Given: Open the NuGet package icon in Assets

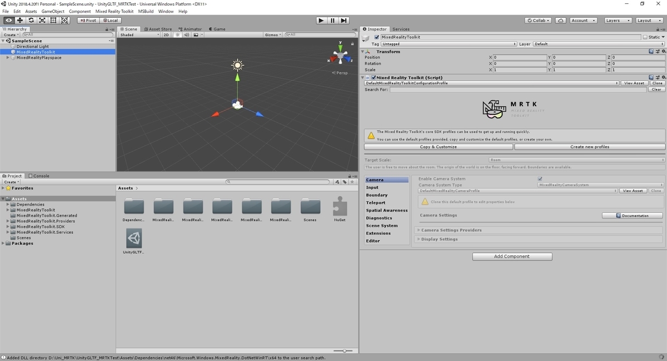Looking at the screenshot, I should (x=340, y=208).
